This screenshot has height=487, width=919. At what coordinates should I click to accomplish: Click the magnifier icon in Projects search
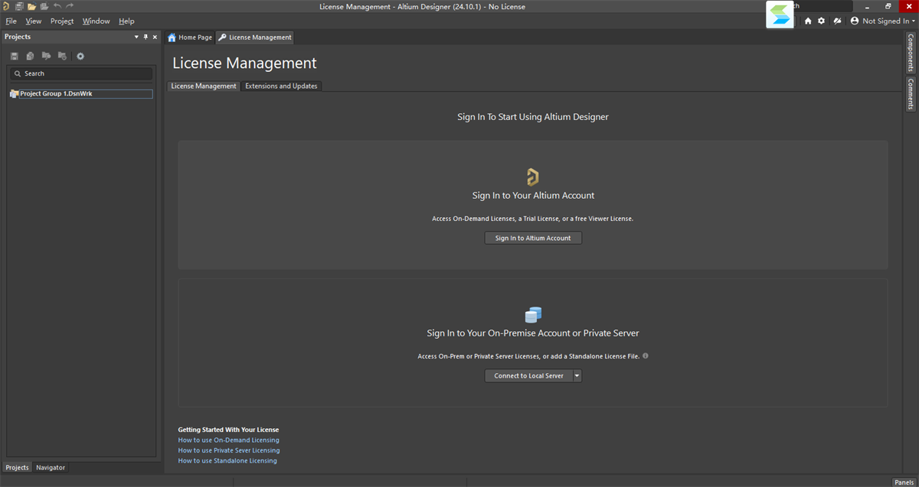pyautogui.click(x=18, y=73)
